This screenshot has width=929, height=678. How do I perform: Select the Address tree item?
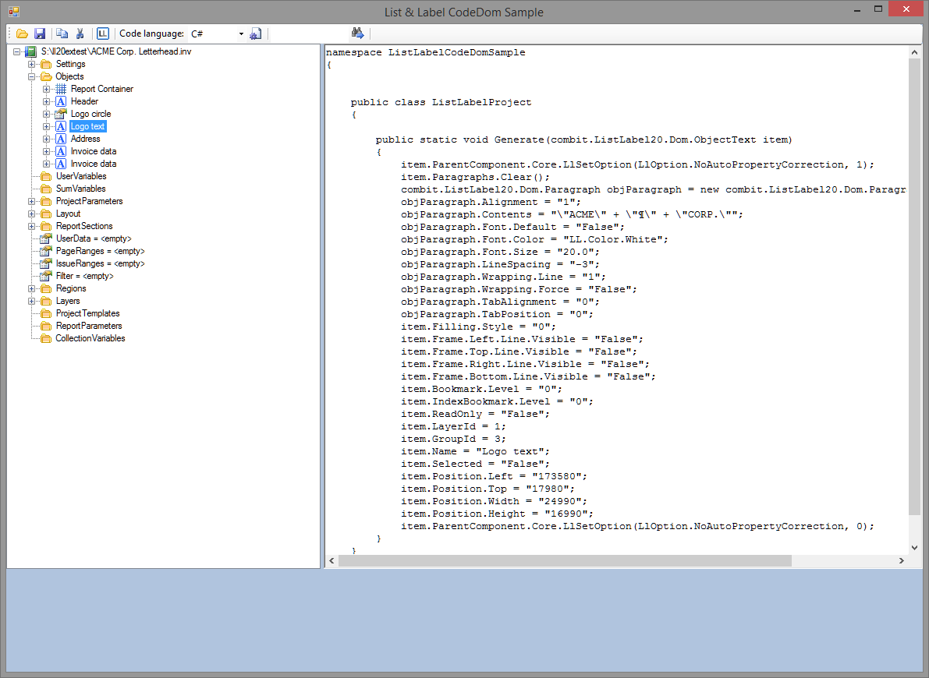point(85,139)
